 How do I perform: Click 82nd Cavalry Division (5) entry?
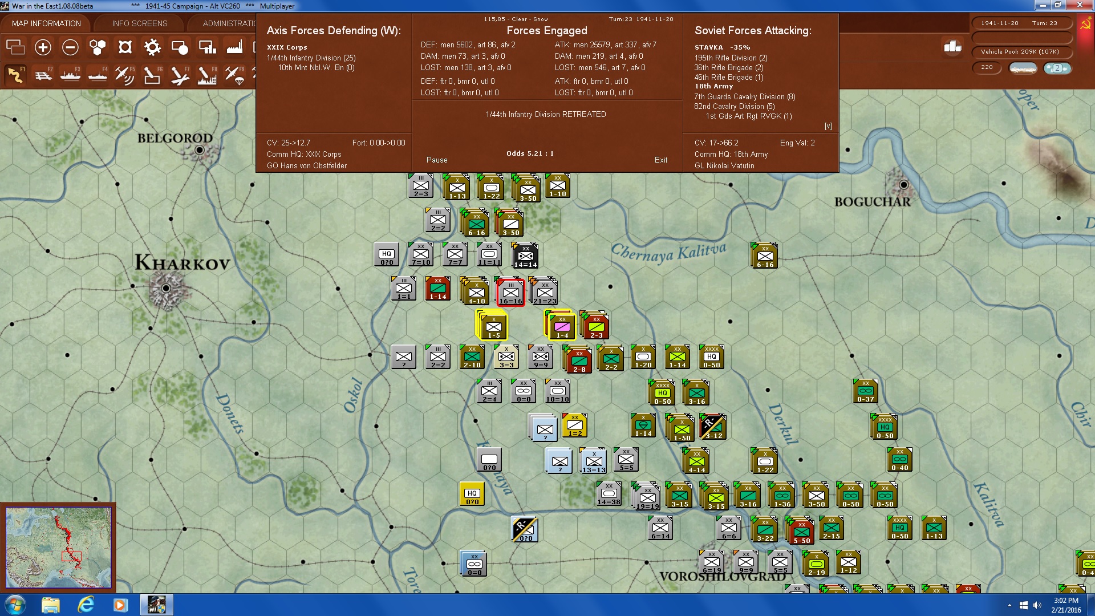pos(735,107)
